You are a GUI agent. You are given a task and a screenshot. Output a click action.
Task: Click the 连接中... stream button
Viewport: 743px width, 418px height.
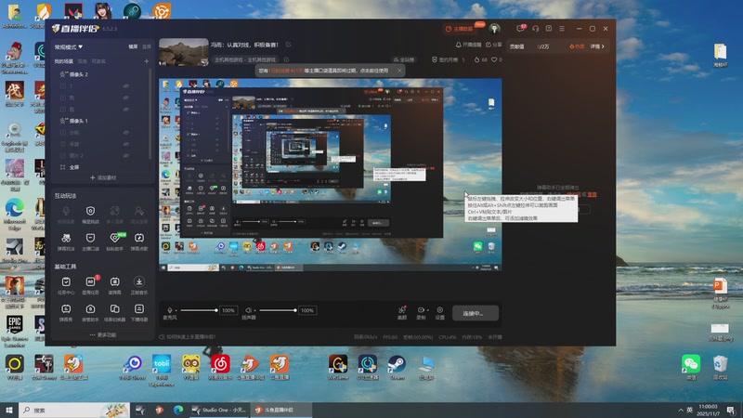[475, 313]
